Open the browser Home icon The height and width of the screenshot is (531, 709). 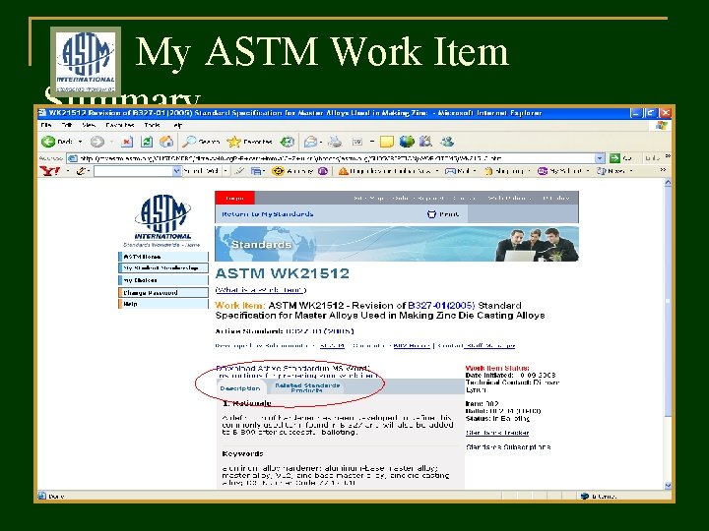pos(166,142)
